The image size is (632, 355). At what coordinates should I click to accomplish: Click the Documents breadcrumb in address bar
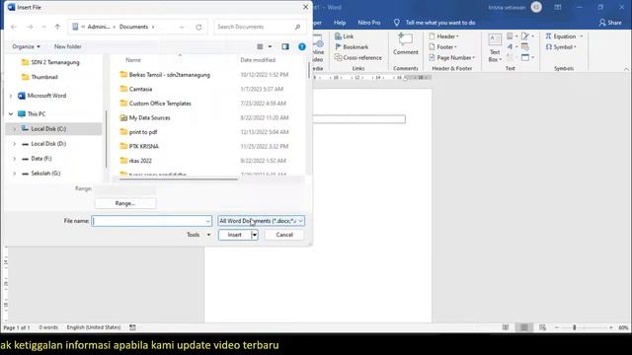134,27
